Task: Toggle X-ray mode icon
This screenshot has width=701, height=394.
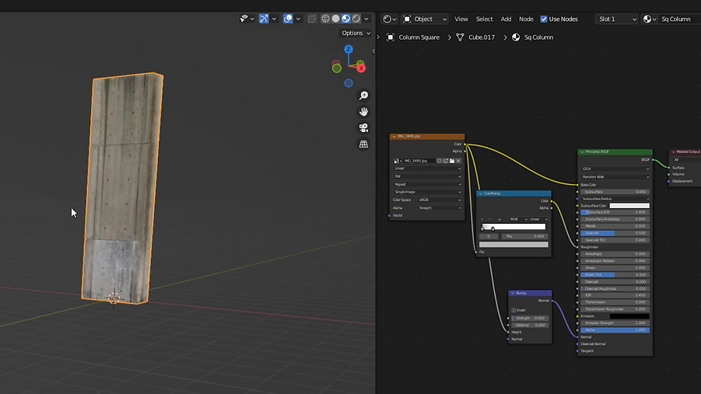Action: pyautogui.click(x=312, y=19)
